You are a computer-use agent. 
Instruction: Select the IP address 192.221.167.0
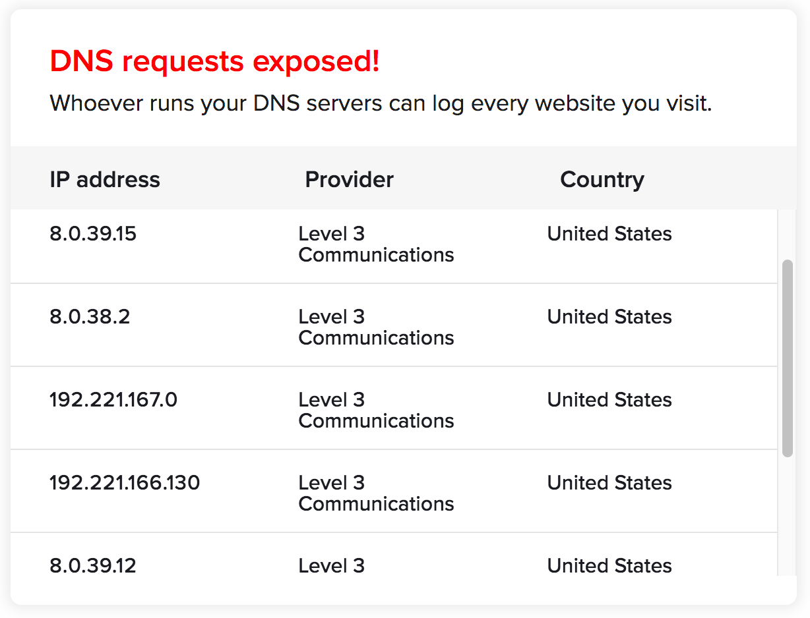[x=113, y=400]
